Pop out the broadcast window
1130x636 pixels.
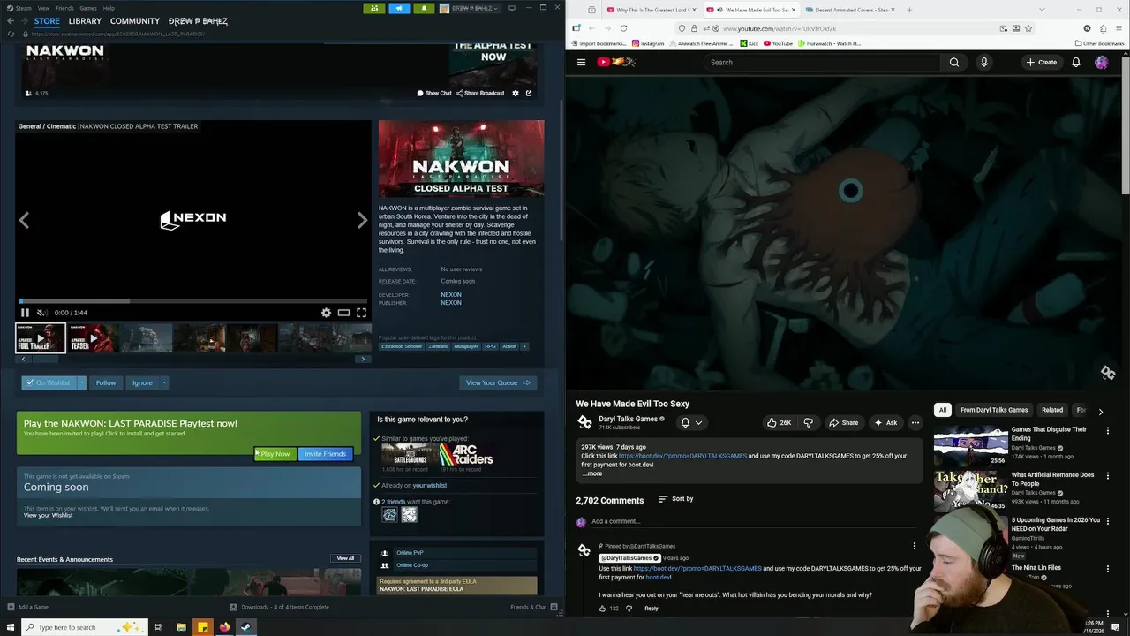coord(529,93)
